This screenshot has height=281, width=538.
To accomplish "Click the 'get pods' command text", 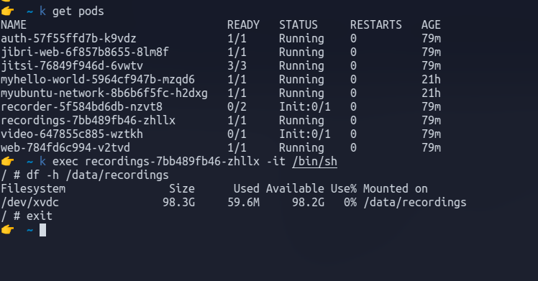I will 78,11.
